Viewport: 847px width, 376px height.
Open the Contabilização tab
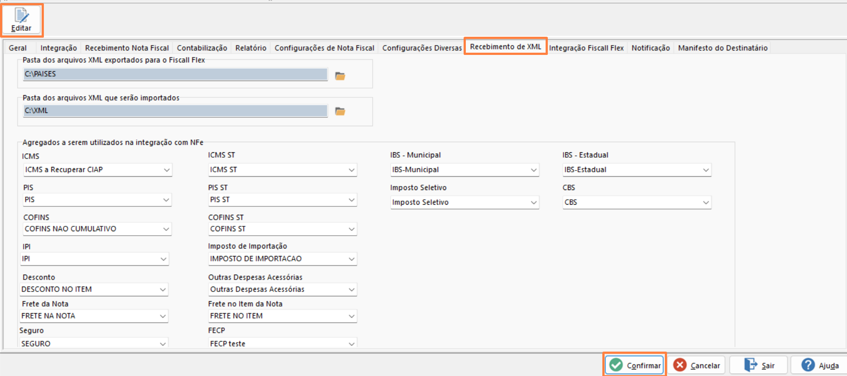click(202, 48)
